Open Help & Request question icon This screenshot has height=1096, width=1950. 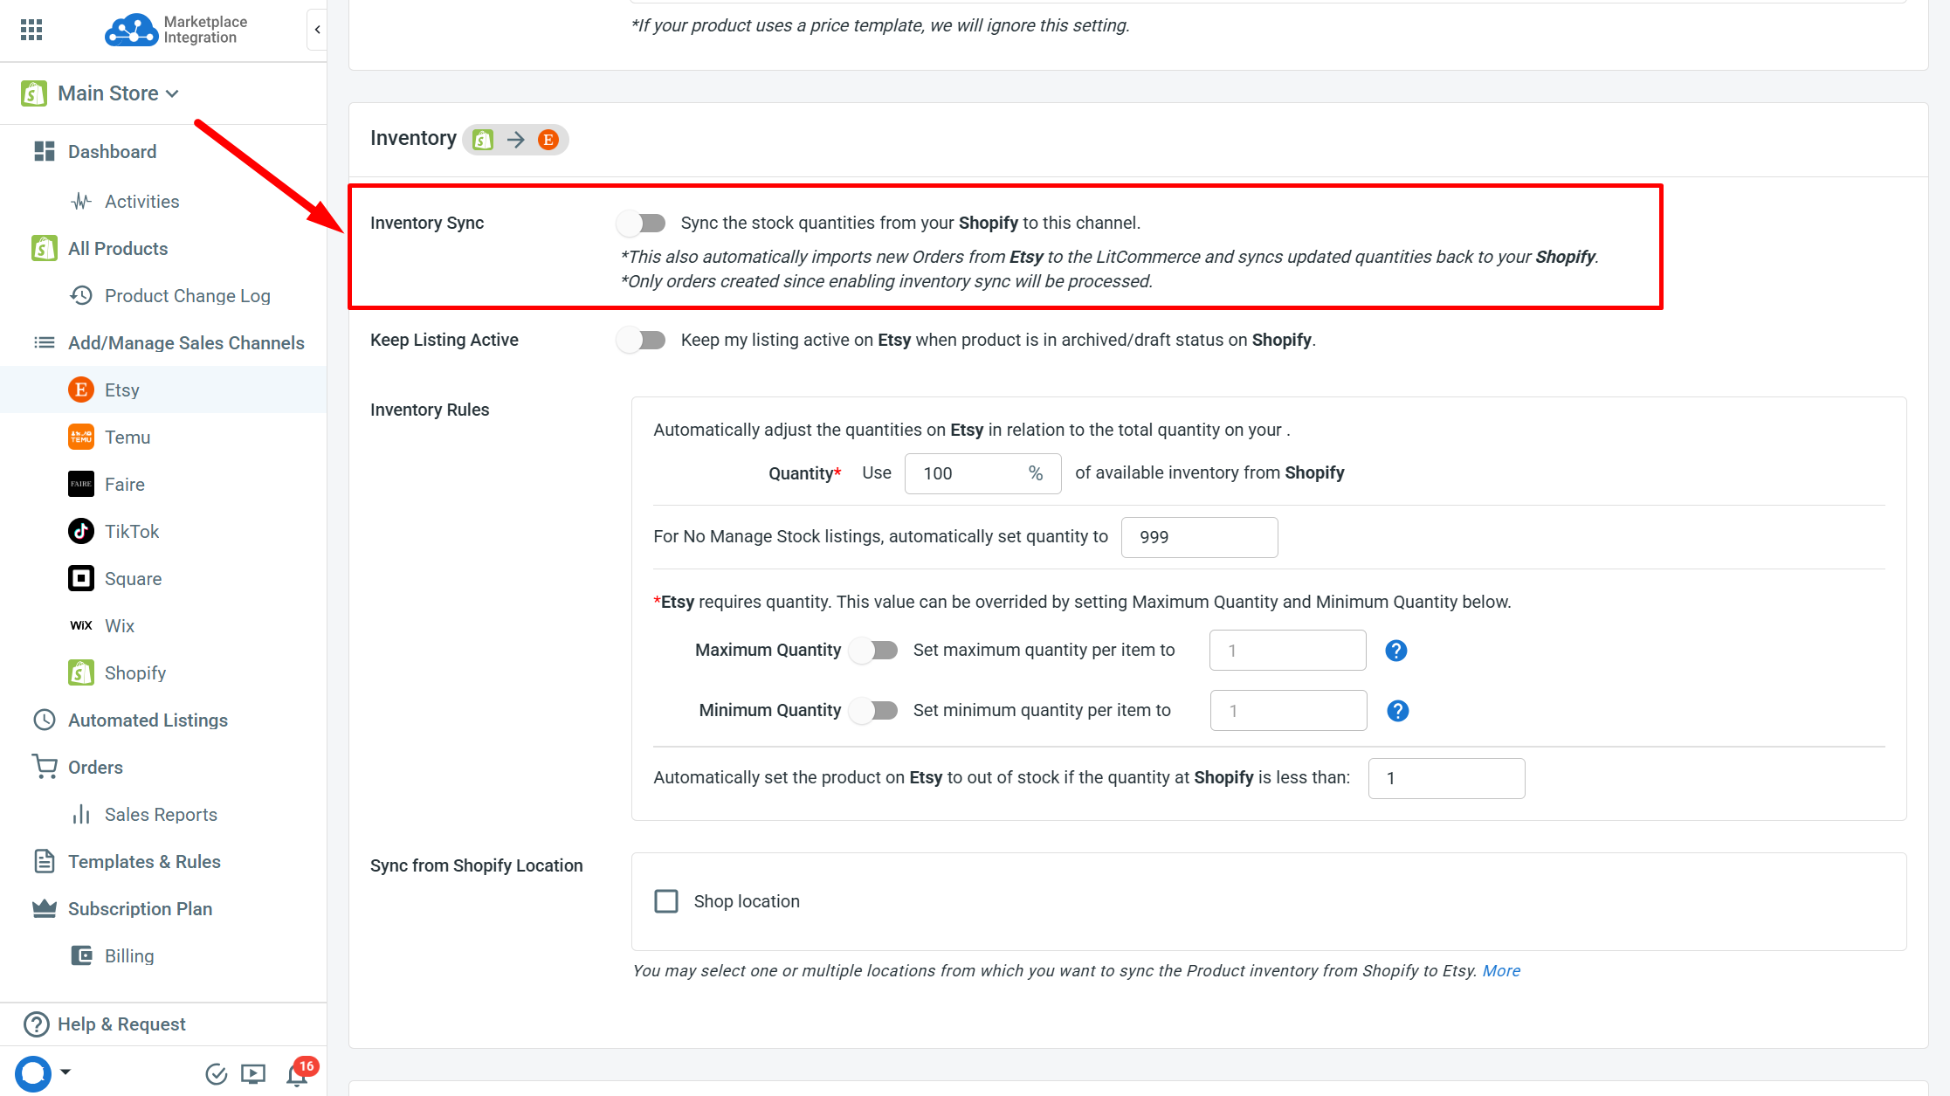pos(37,1024)
